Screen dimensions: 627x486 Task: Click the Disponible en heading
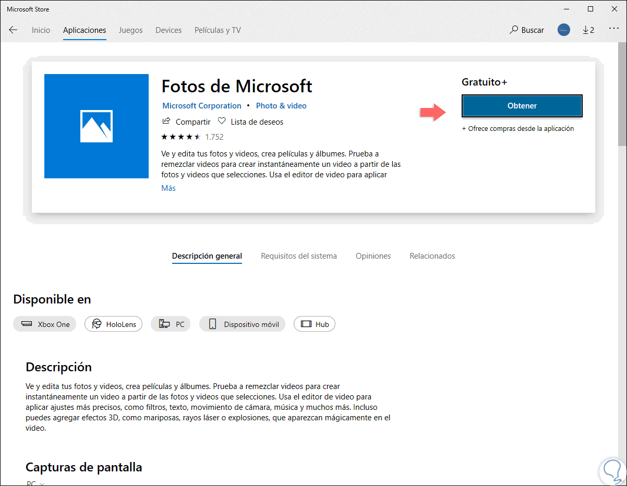52,299
